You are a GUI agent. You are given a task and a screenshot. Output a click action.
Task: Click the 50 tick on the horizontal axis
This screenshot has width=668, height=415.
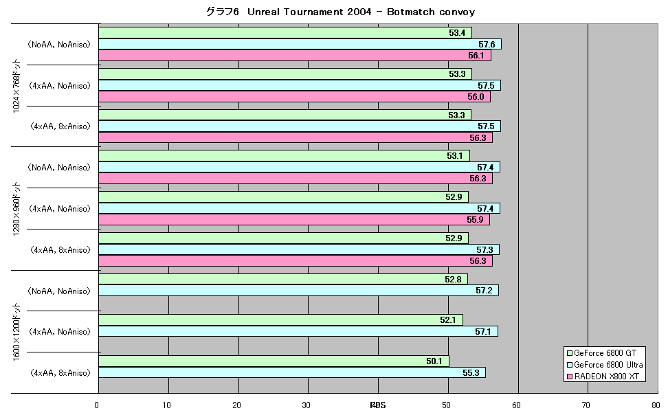pos(446,405)
